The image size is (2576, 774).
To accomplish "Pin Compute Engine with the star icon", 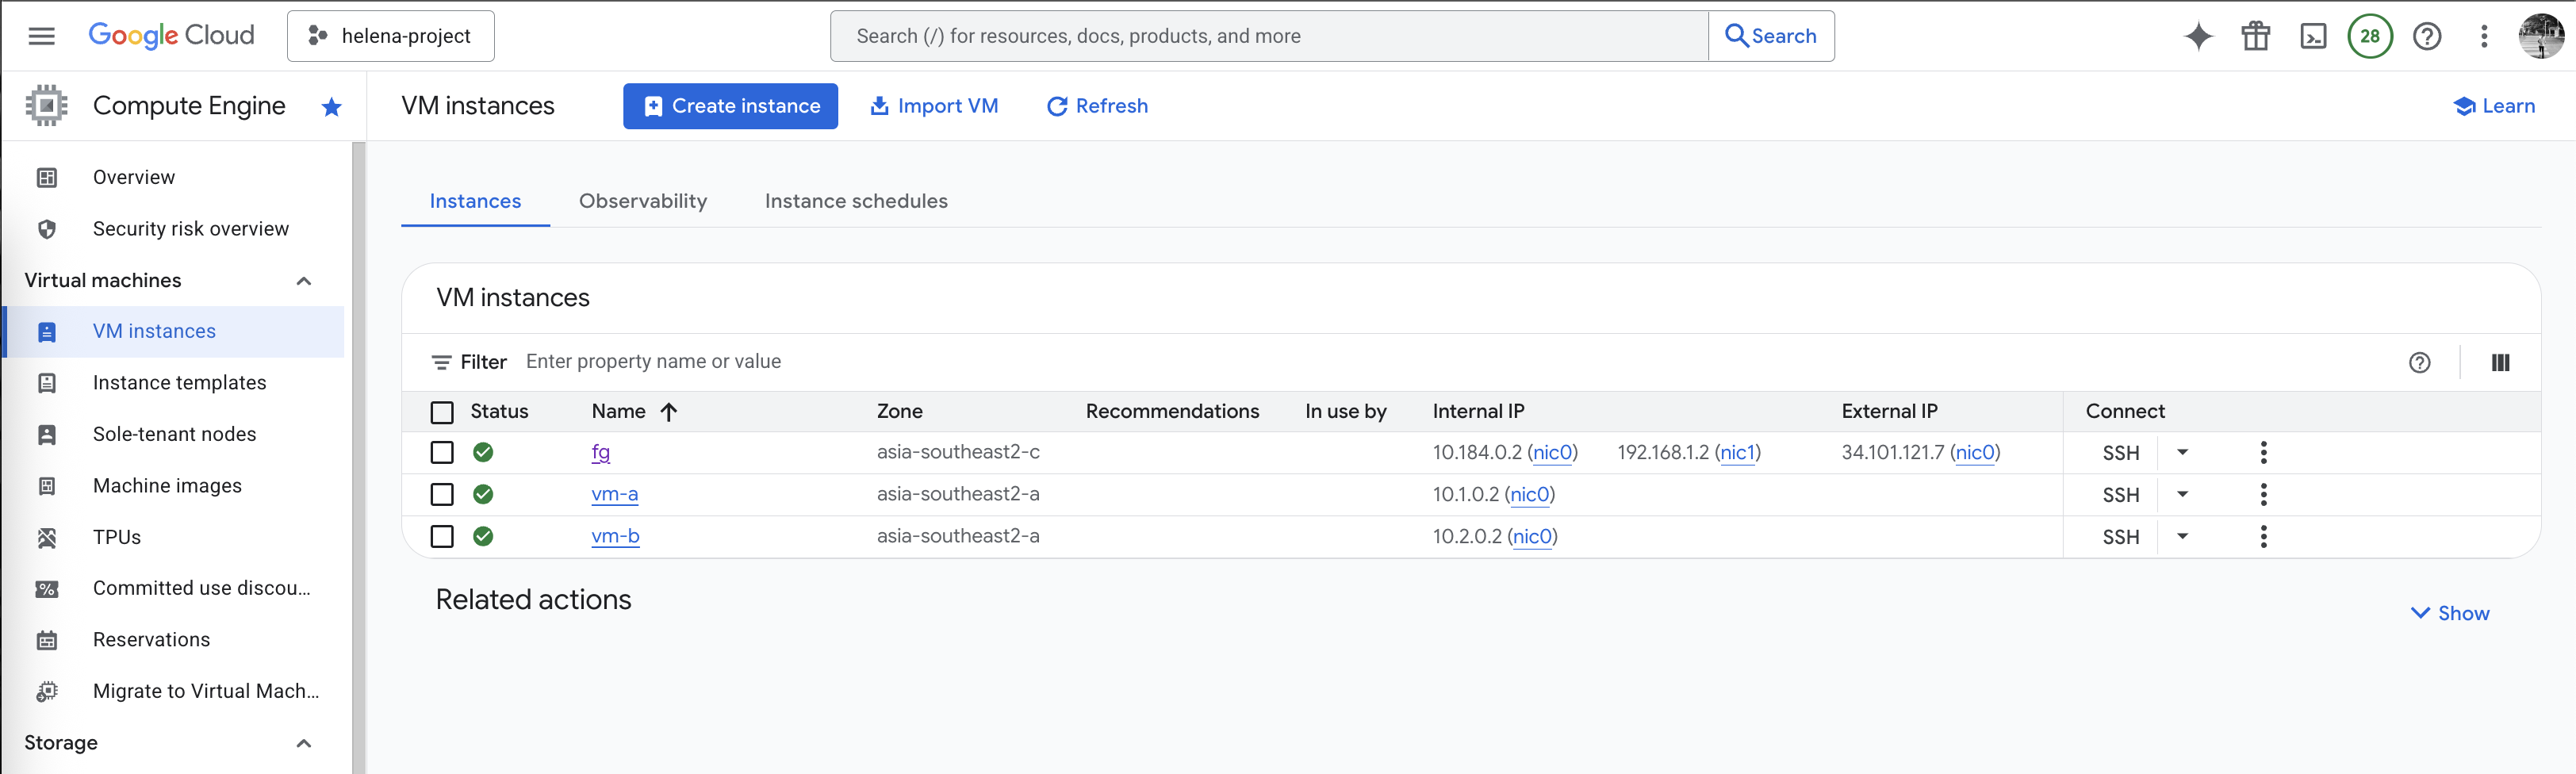I will pos(332,107).
